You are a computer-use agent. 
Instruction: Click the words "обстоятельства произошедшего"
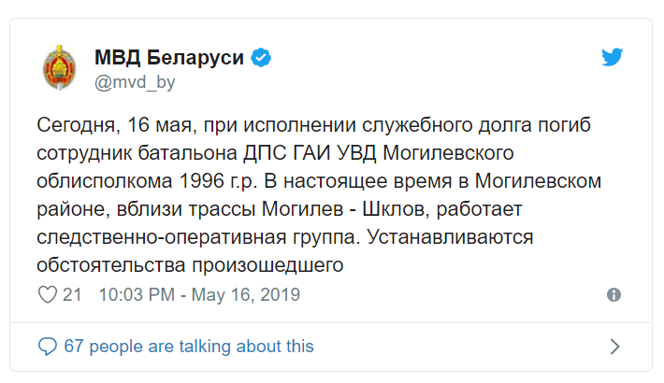pyautogui.click(x=190, y=265)
